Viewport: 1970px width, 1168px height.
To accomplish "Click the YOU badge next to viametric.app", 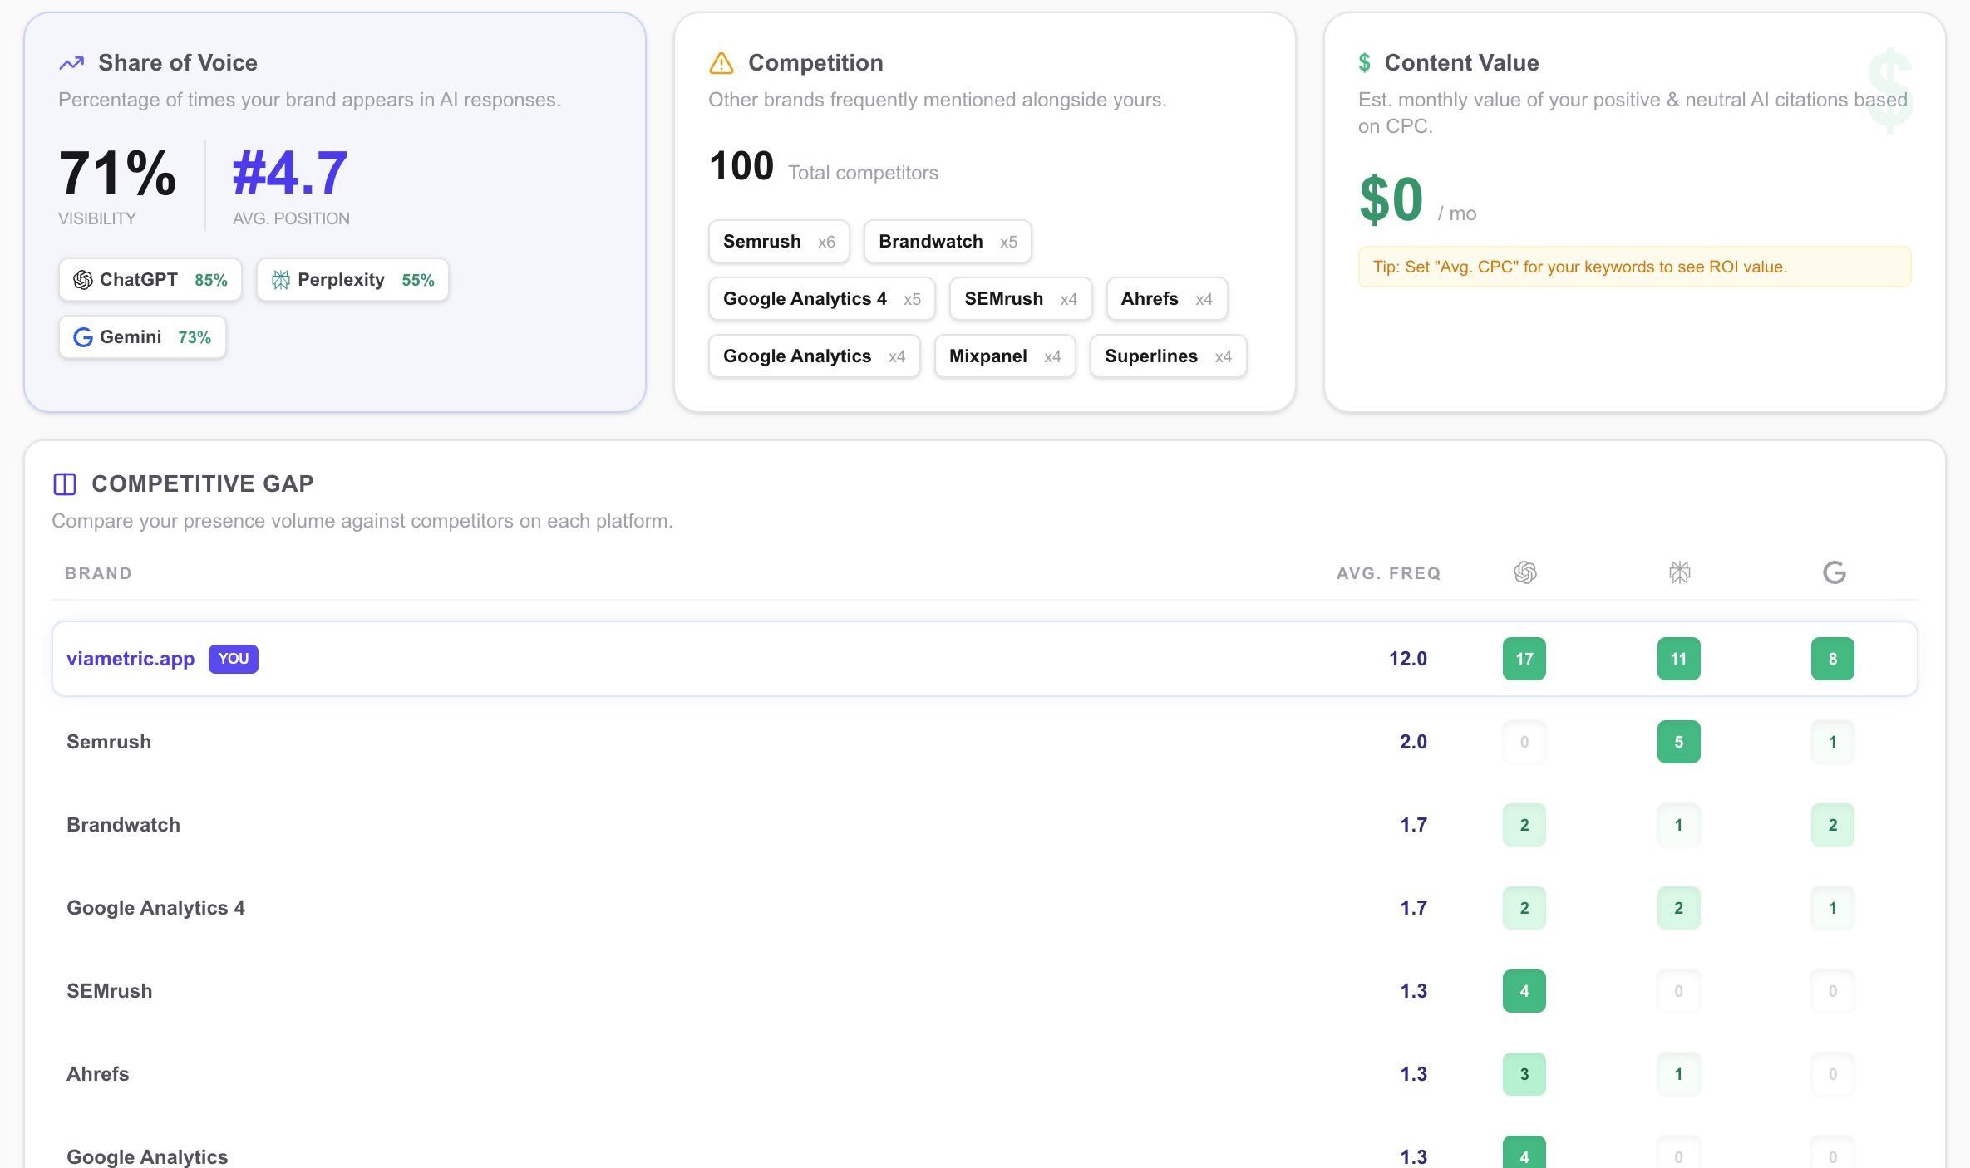I will coord(234,659).
